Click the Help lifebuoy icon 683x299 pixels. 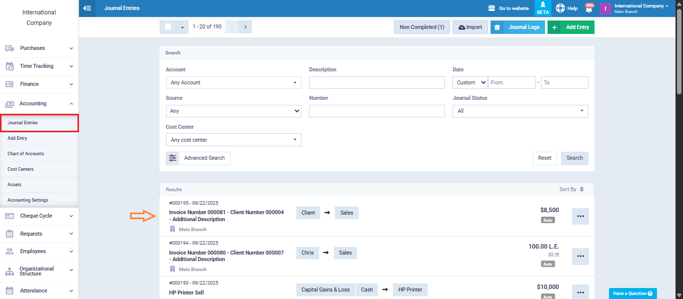click(560, 8)
